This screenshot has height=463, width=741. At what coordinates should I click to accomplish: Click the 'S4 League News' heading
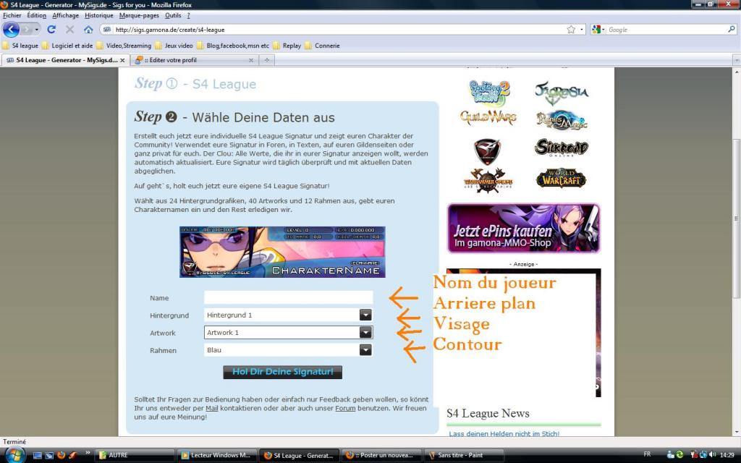coord(488,413)
